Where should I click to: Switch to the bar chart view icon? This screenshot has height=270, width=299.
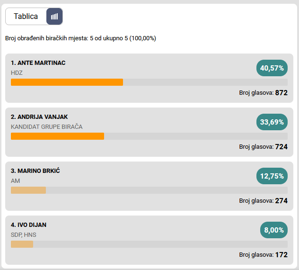pos(54,17)
